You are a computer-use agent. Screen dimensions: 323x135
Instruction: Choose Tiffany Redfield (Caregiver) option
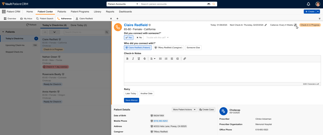168,48
